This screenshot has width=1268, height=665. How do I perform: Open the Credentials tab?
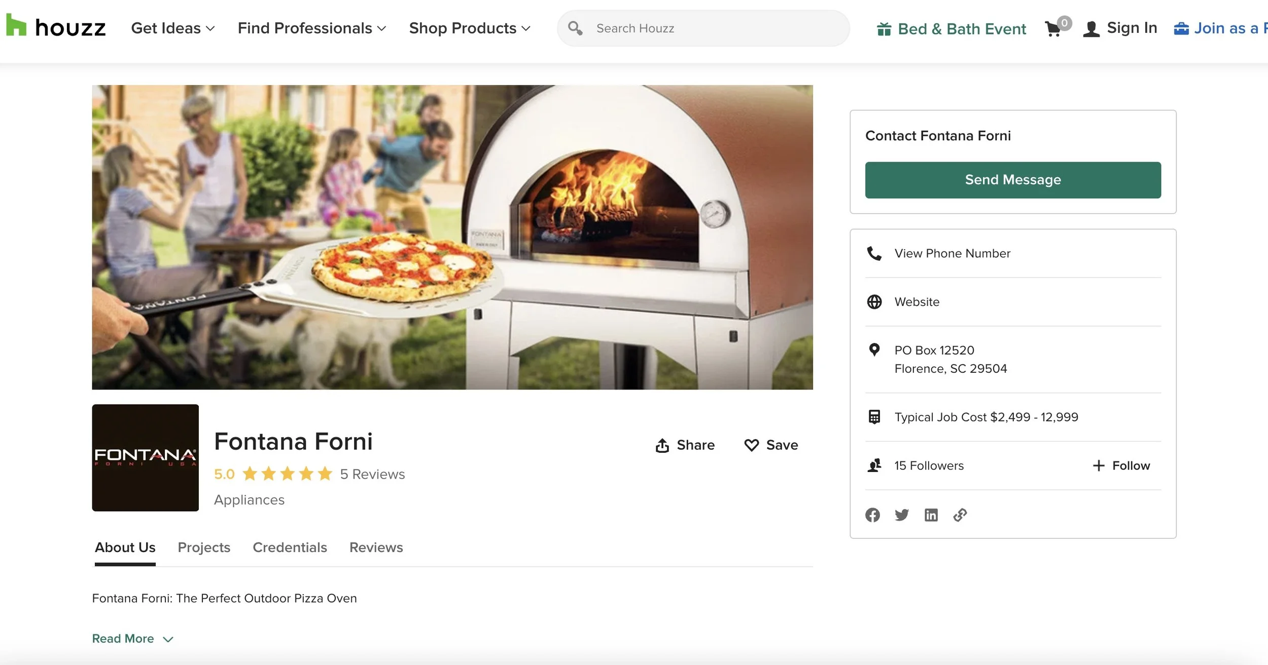pos(290,547)
